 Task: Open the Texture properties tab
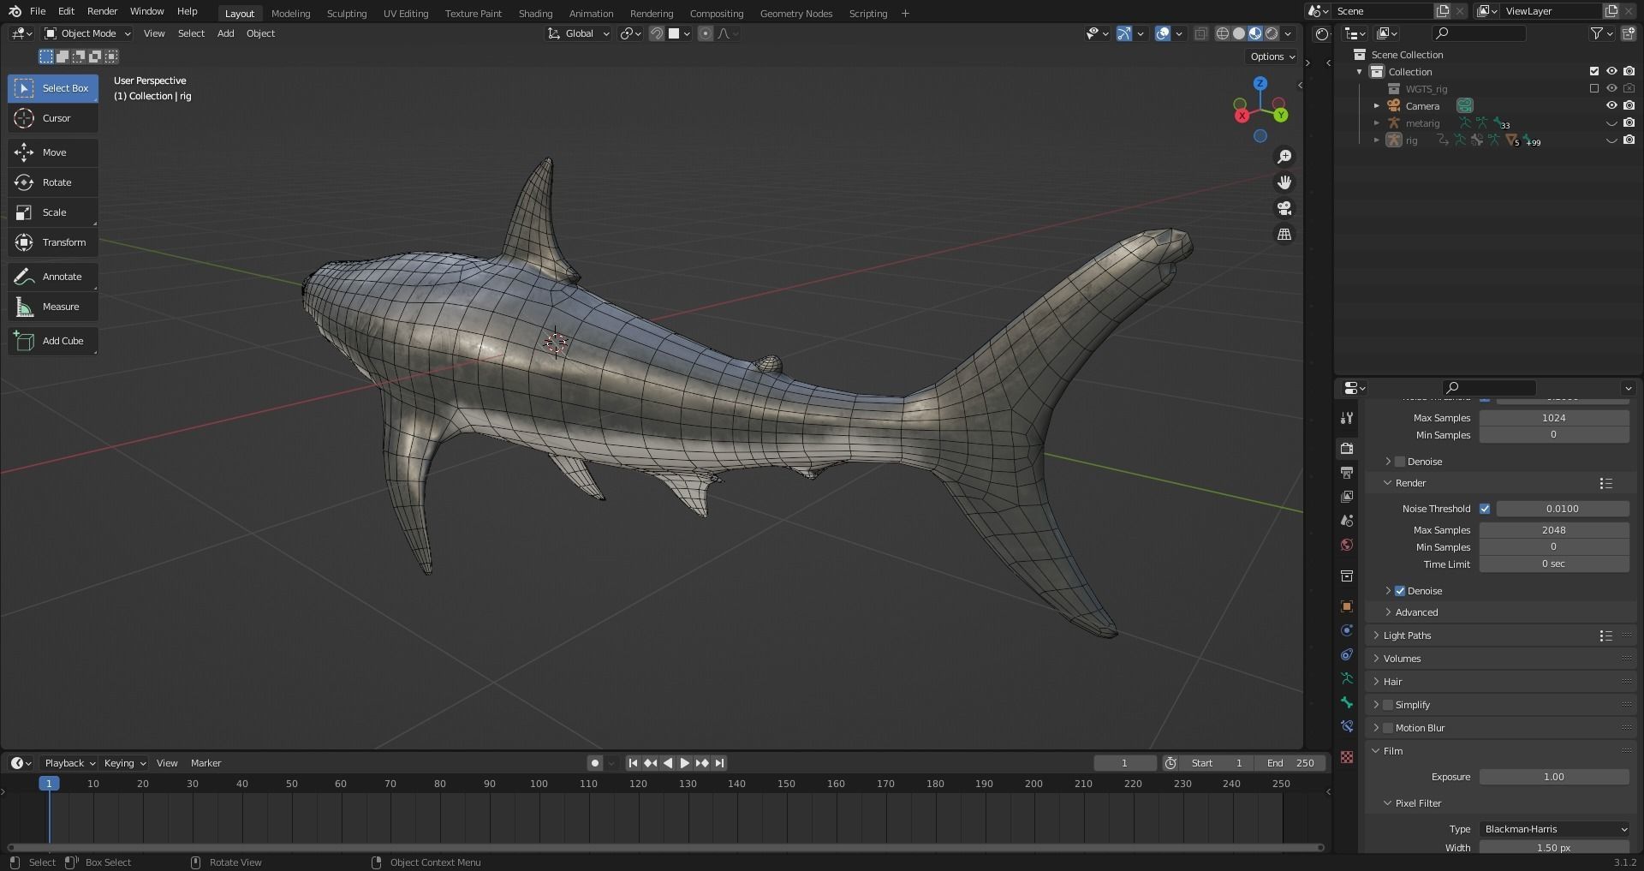(x=1347, y=757)
